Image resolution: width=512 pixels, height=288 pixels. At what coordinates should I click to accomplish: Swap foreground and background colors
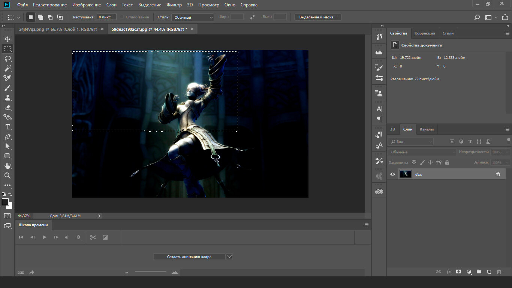[x=10, y=194]
